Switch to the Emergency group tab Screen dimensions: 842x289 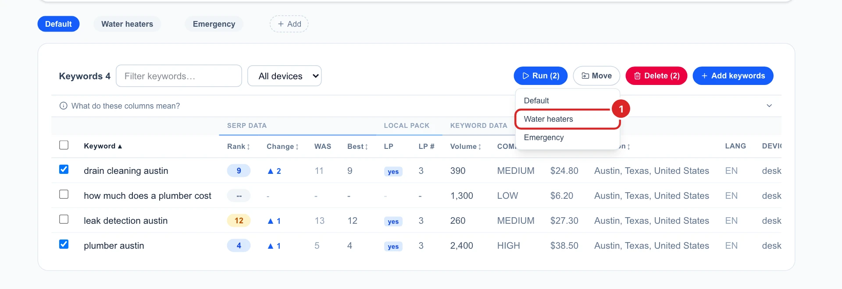pos(214,24)
